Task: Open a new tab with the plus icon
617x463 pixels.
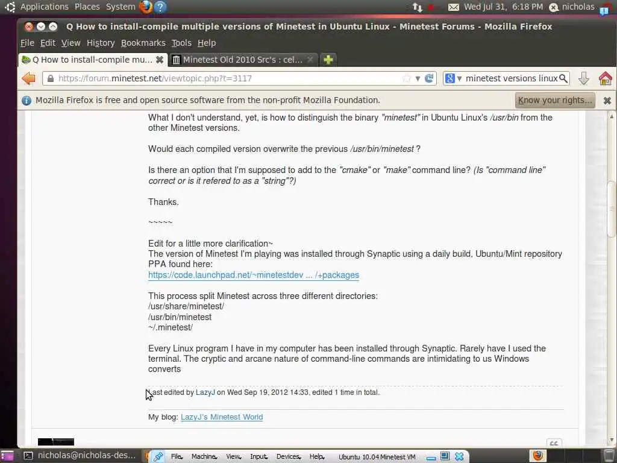Action: (328, 60)
